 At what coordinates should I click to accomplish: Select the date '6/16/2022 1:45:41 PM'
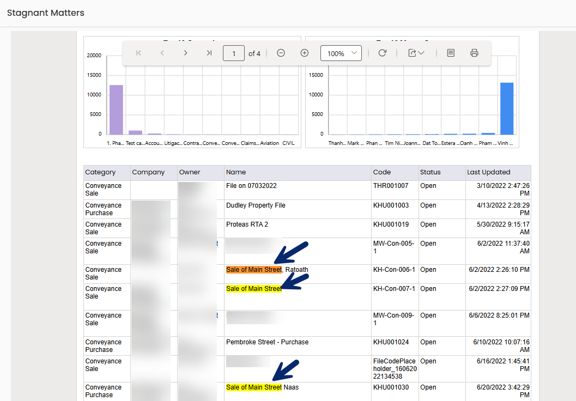tap(504, 365)
